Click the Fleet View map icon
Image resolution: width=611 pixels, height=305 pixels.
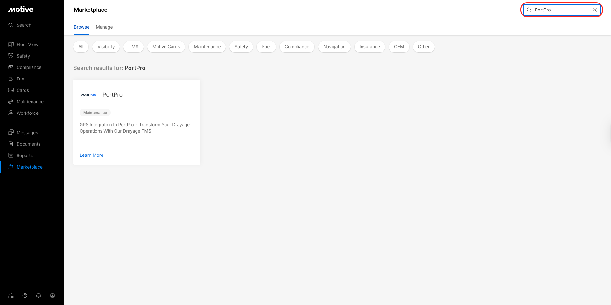point(11,45)
